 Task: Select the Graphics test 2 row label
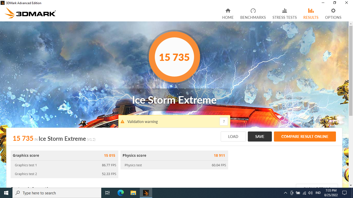pyautogui.click(x=26, y=174)
